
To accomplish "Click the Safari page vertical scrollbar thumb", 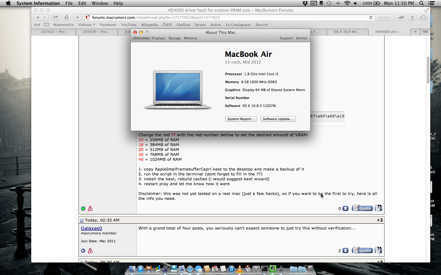I will [x=428, y=70].
